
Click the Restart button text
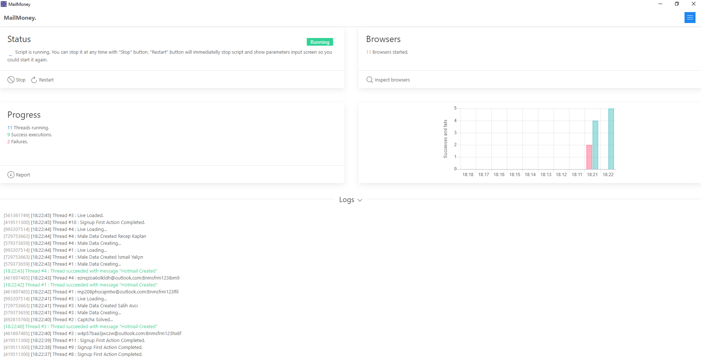tap(46, 80)
